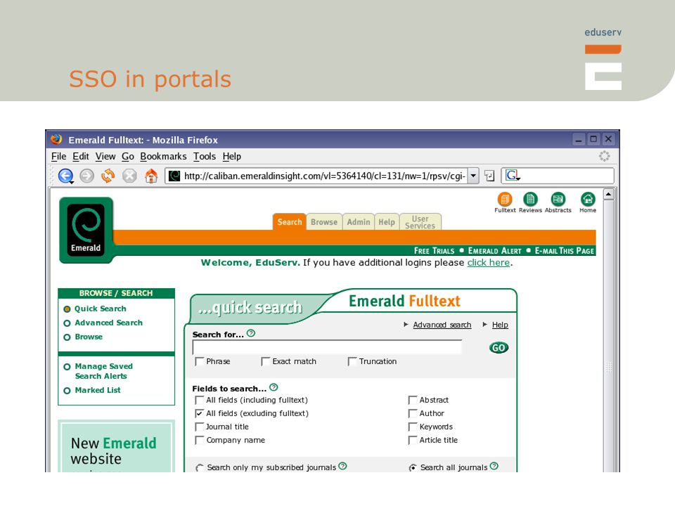Viewport: 675px width, 506px height.
Task: Select Search only my subscribed journals
Action: 200,468
